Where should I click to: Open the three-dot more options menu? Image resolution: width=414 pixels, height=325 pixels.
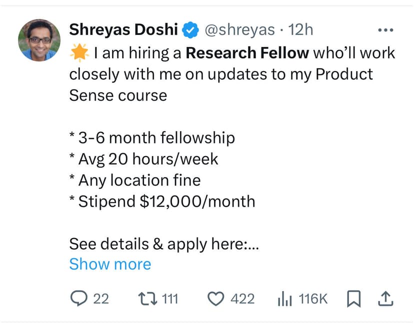point(385,30)
